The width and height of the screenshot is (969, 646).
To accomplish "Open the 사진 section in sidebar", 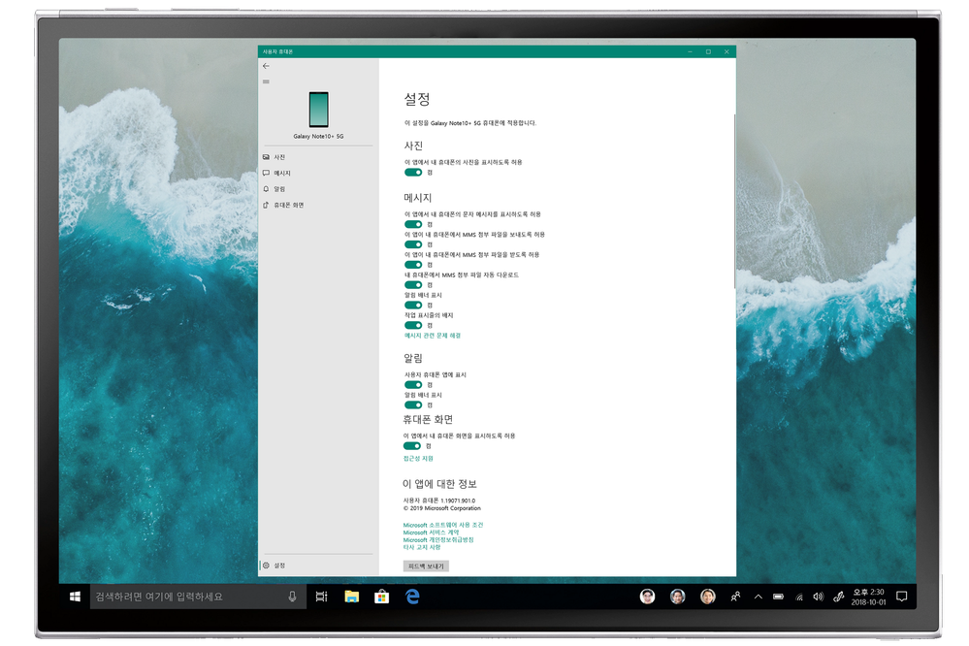I will [x=317, y=157].
